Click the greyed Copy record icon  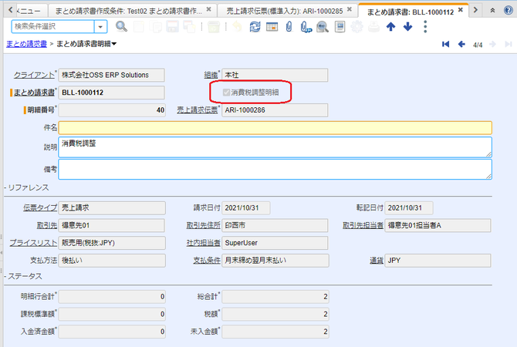(155, 26)
